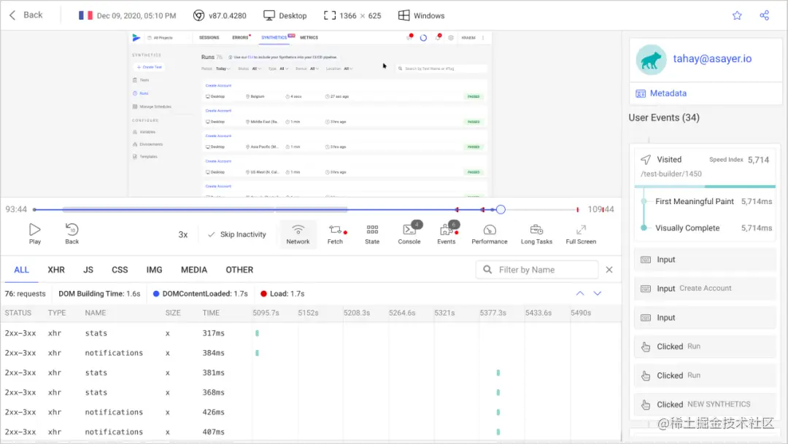Open the State panel
The width and height of the screenshot is (788, 444).
(372, 234)
